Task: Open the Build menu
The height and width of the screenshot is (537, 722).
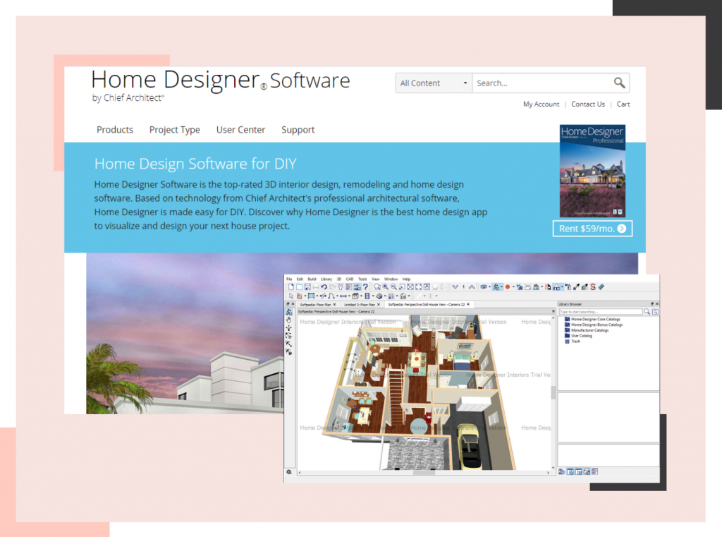Action: (312, 279)
